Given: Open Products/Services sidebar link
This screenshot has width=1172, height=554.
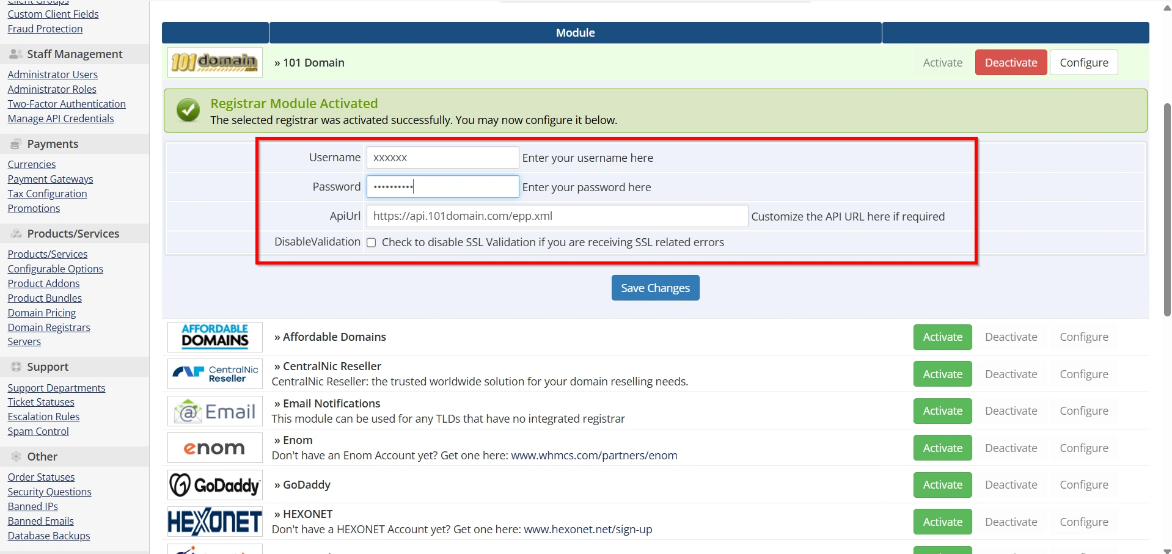Looking at the screenshot, I should click(x=48, y=254).
